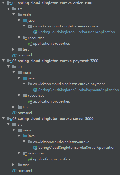Image resolution: width=120 pixels, height=175 pixels.
Task: Click package icon of cn.wickson.cloud.singleton.eureka.payment
Action: 30,84
